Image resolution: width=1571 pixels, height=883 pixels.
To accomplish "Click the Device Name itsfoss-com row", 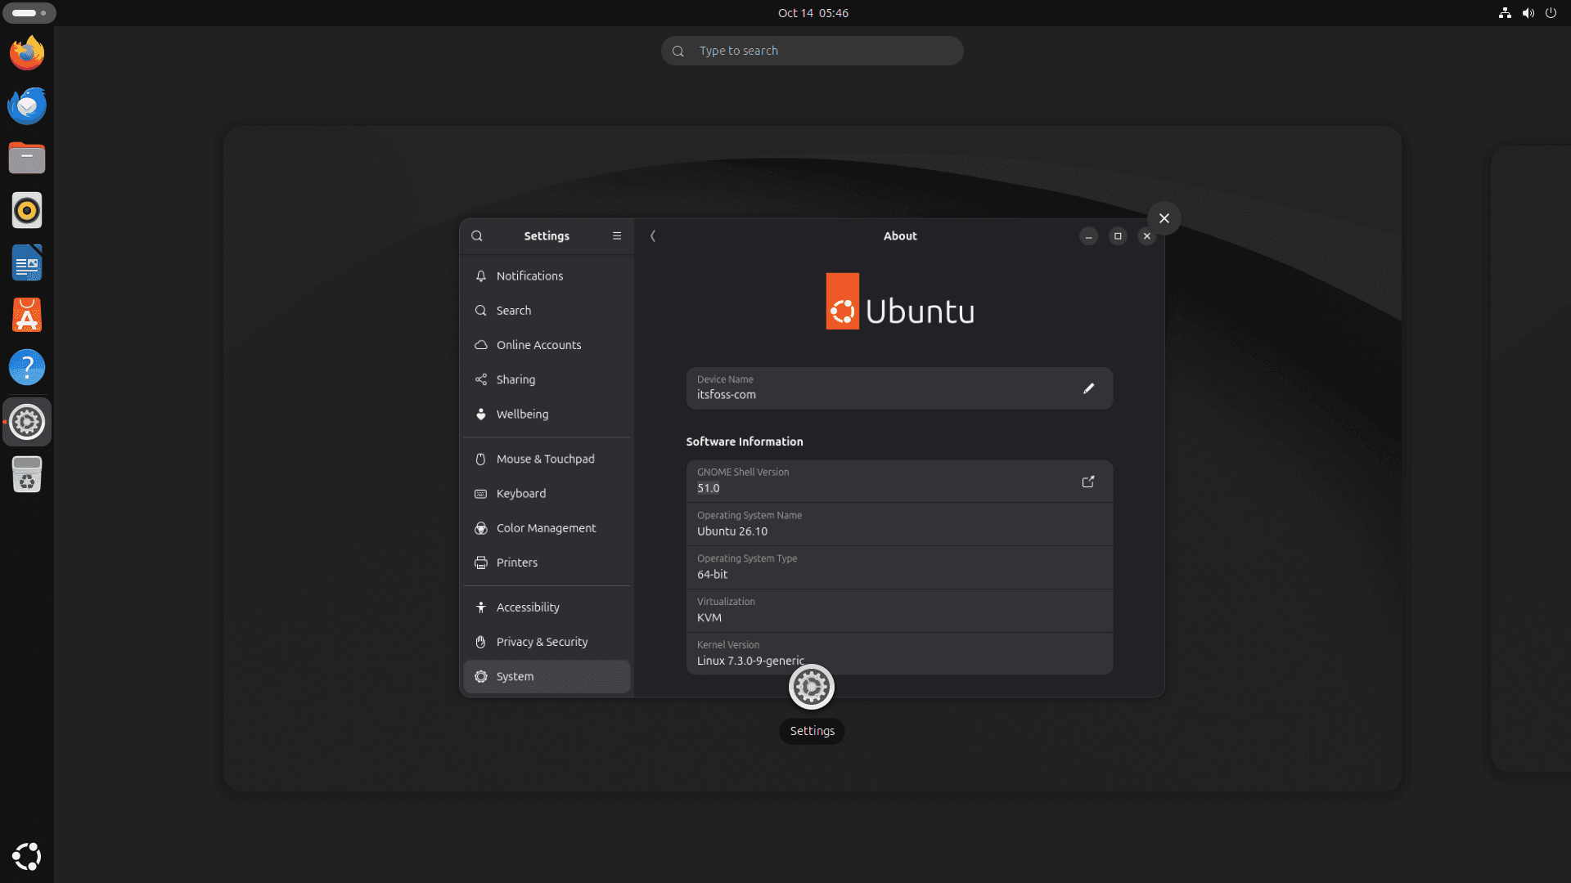I will coord(899,388).
